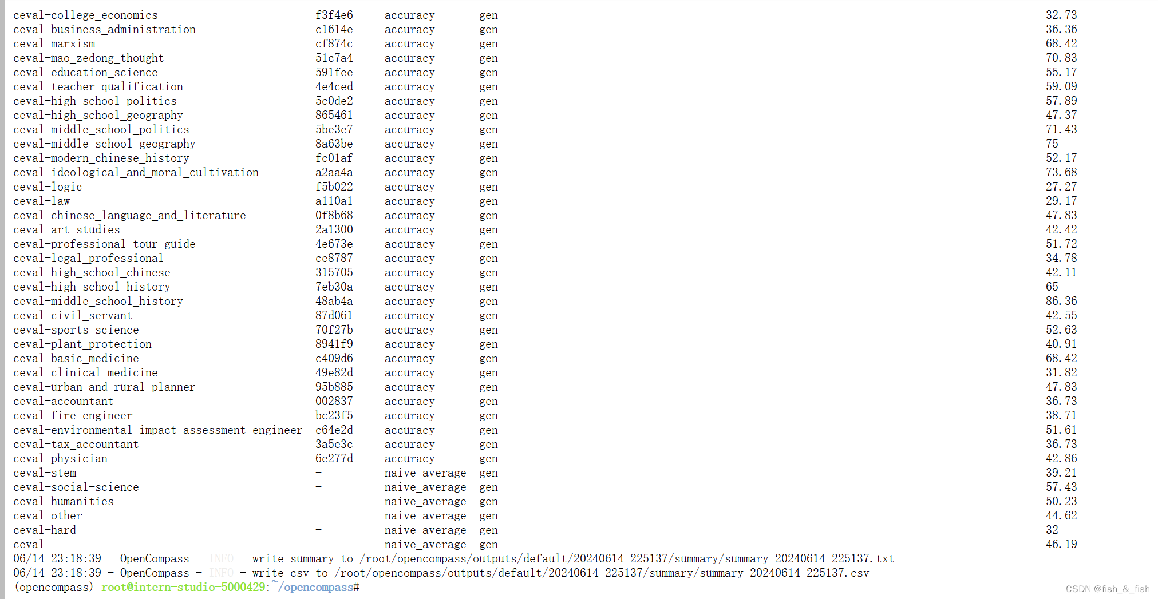Click ceval-environmental_impact_assessment_engineer name
Screen dimensions: 1158x599
click(158, 430)
